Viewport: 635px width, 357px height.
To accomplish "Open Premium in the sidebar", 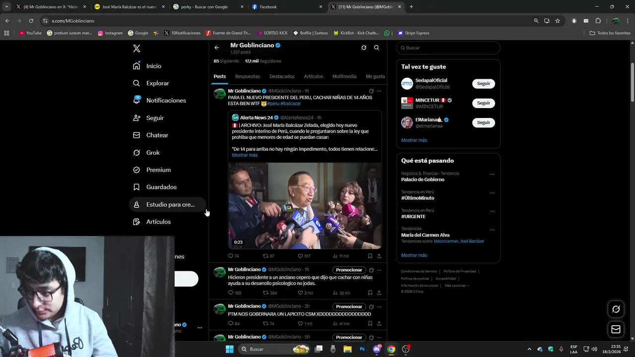I will (x=152, y=170).
